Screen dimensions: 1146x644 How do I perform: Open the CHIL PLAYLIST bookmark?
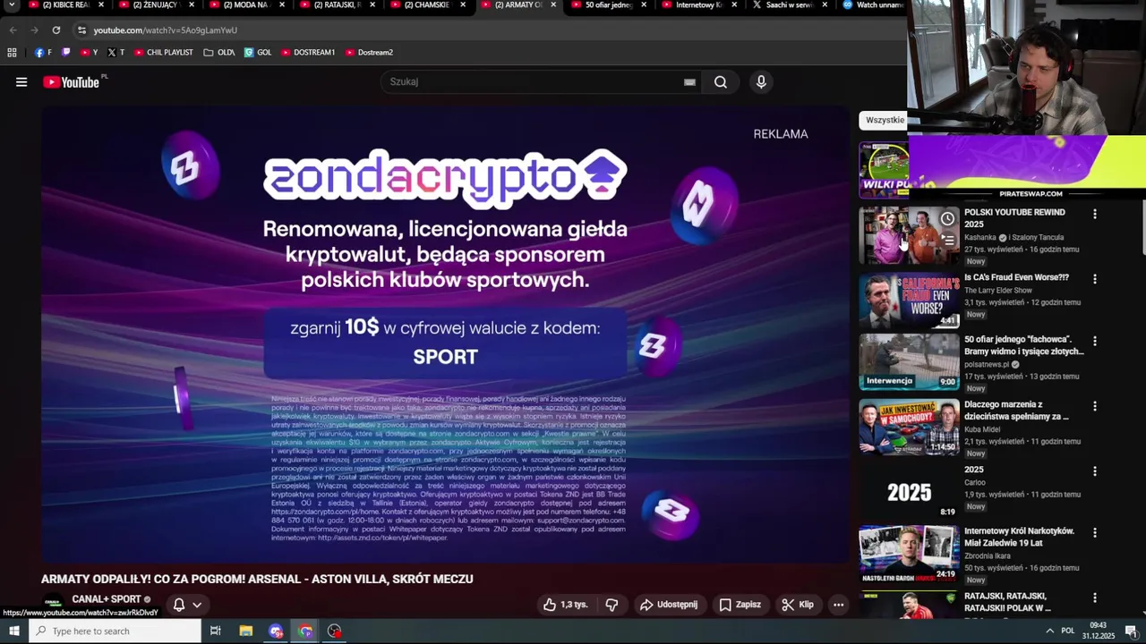(163, 53)
